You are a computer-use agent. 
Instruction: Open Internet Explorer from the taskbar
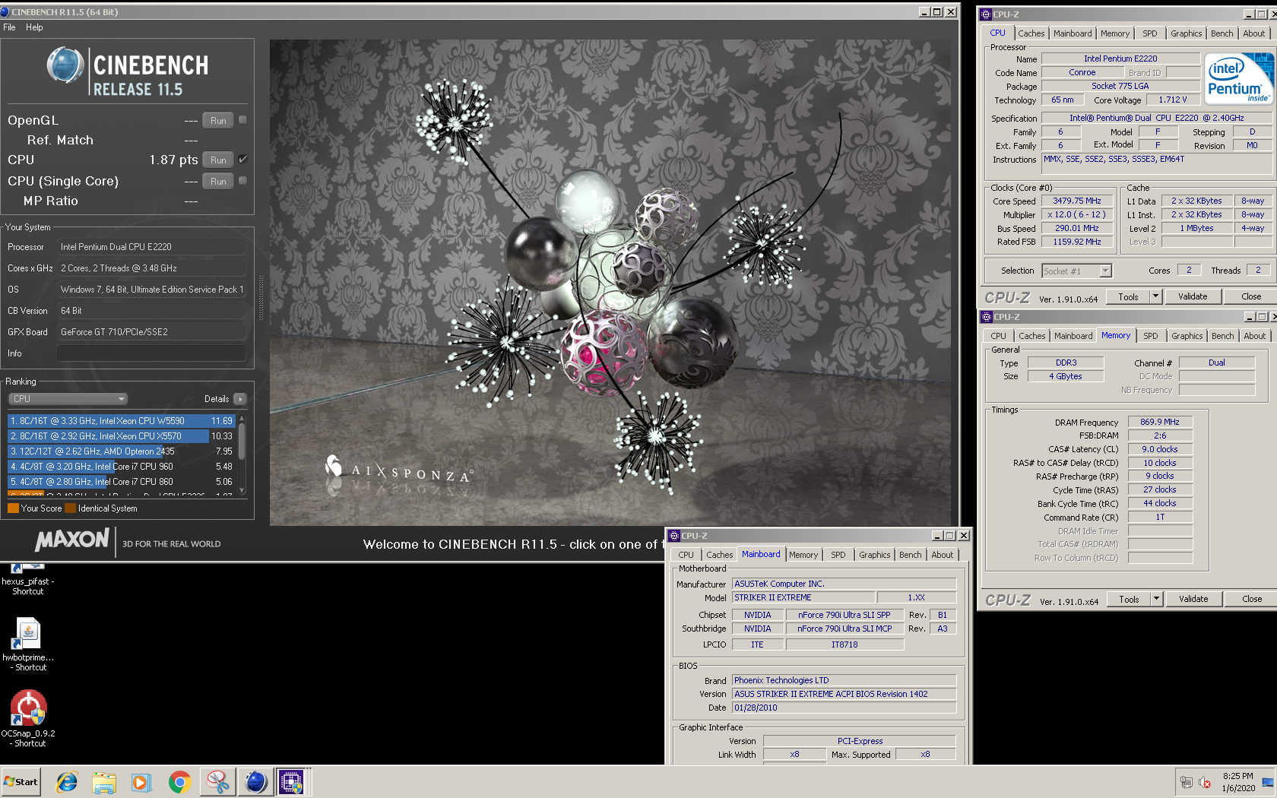(x=67, y=781)
